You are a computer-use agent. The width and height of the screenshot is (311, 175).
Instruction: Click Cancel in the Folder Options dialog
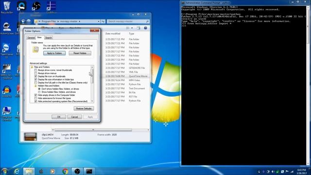(74, 117)
